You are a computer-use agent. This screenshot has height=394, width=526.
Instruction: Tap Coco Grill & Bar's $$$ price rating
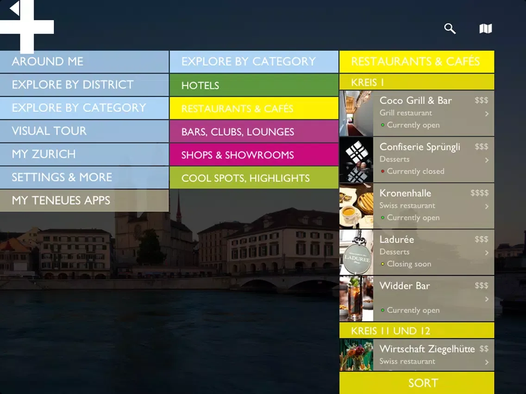(482, 100)
